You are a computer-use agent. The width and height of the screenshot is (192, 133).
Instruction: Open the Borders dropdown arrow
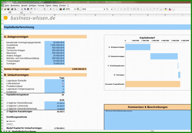coord(163,9)
